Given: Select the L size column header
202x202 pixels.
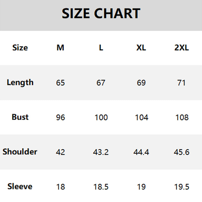Looking at the screenshot, I should click(101, 47).
